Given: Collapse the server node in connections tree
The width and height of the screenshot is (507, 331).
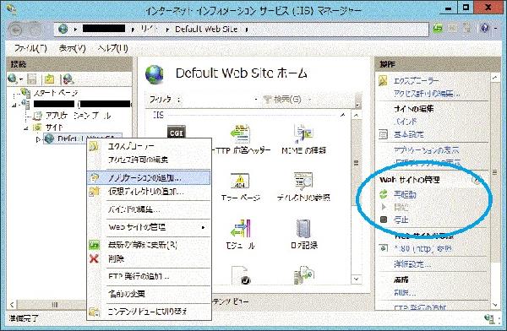Looking at the screenshot, I should pos(14,105).
